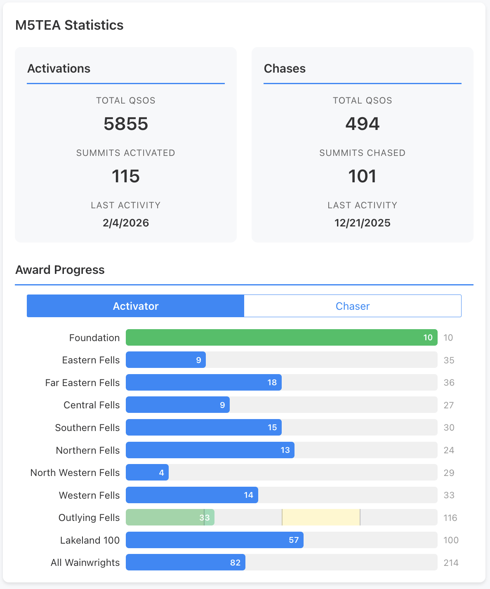Click the Central Fells blue progress fill
The height and width of the screenshot is (589, 490).
177,405
